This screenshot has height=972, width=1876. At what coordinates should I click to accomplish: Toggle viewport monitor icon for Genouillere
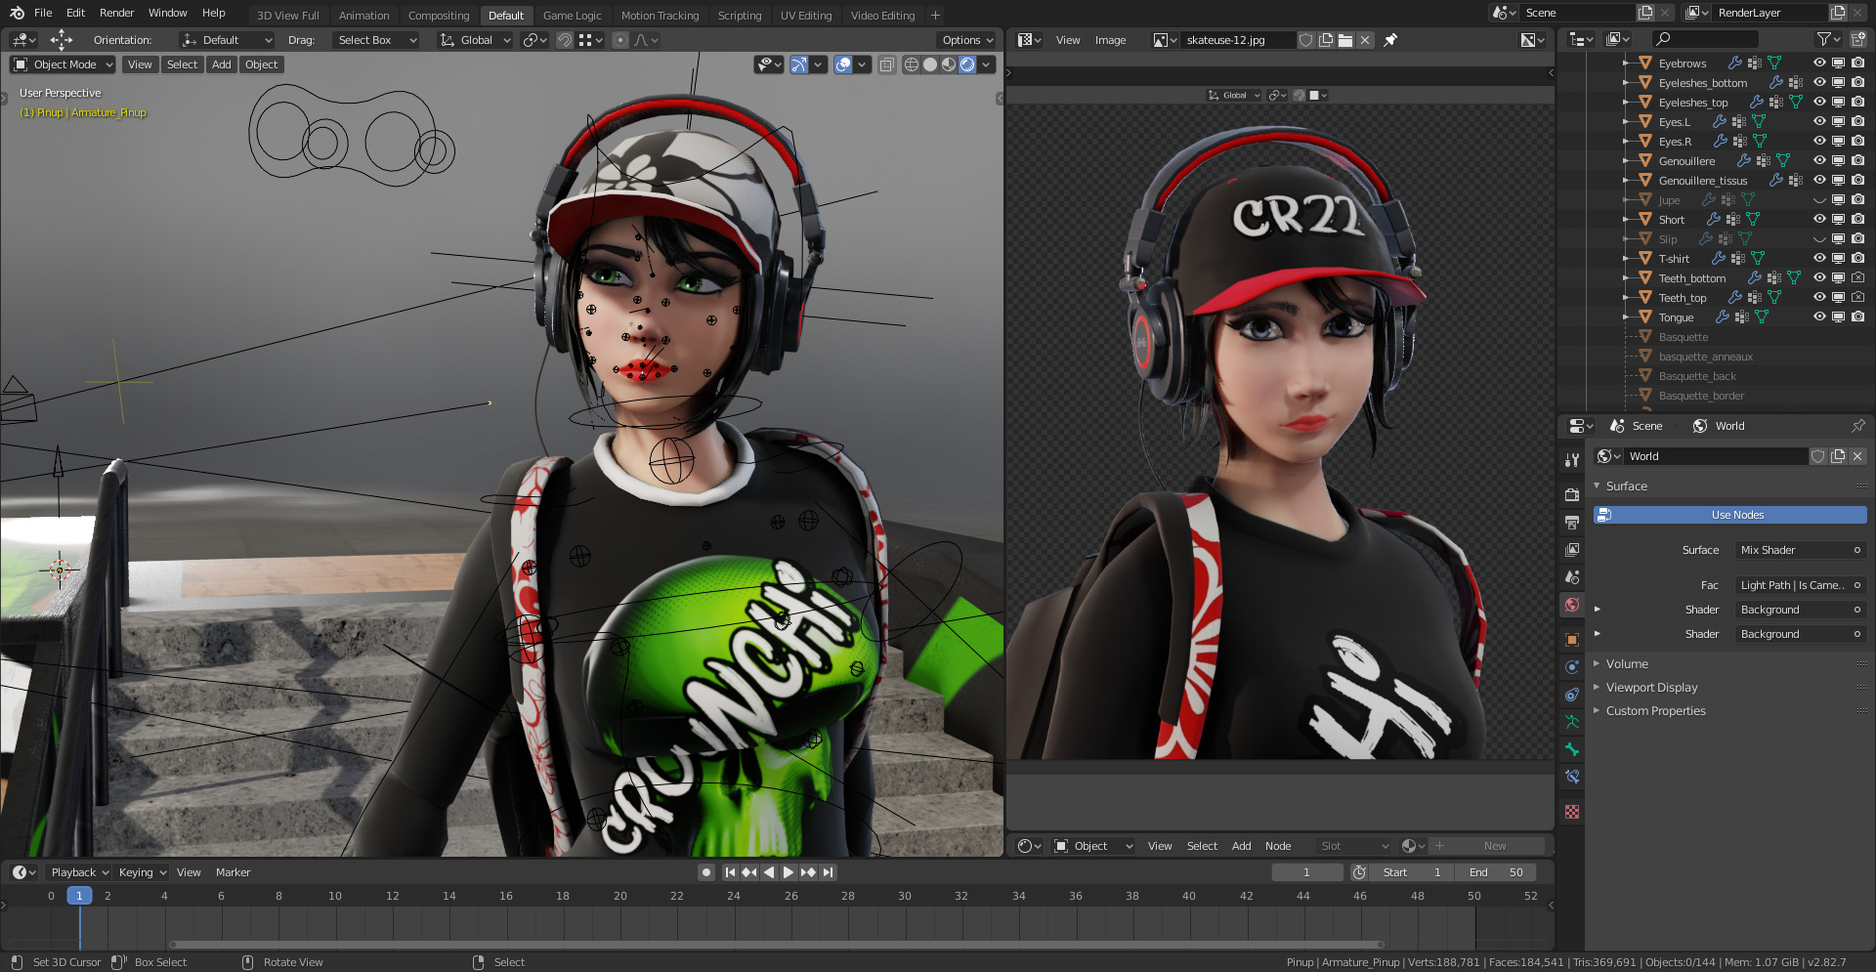(1838, 160)
